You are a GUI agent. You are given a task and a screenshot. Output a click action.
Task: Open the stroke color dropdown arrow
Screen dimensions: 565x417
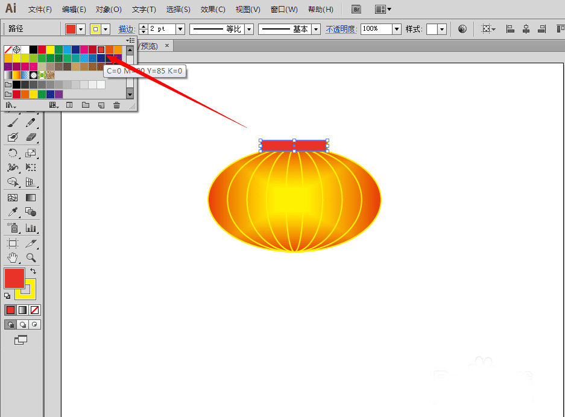point(106,29)
